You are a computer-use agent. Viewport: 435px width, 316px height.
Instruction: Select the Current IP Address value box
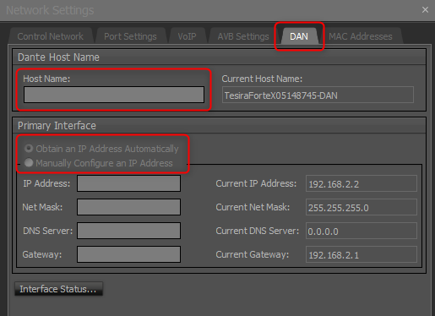(362, 183)
